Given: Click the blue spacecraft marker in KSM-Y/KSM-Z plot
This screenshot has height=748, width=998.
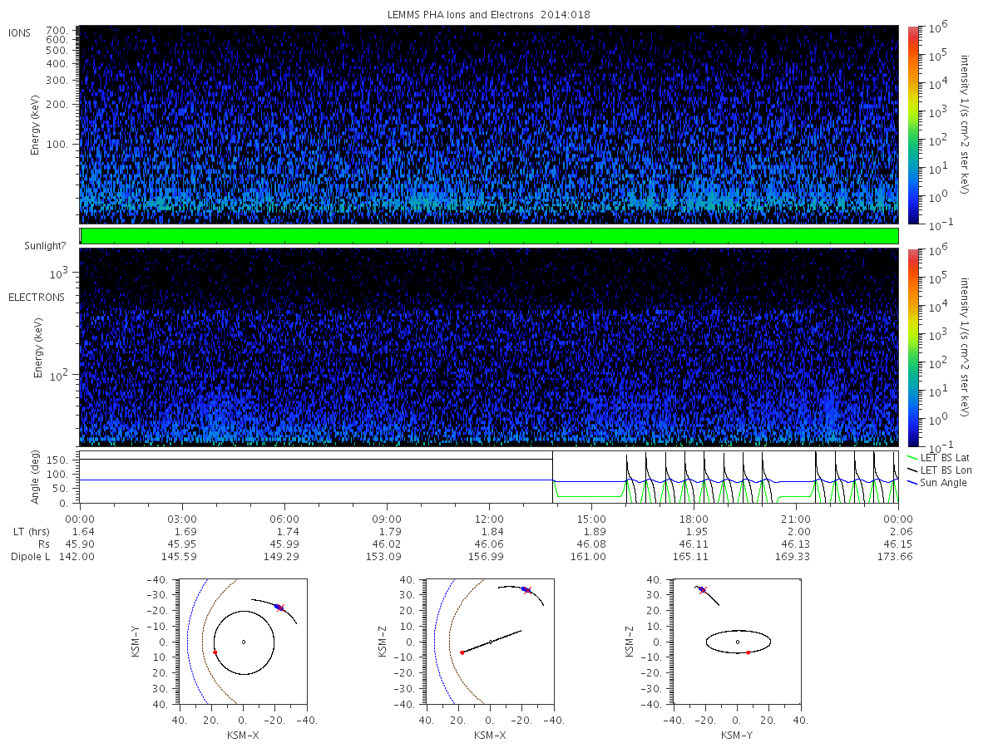Looking at the screenshot, I should pyautogui.click(x=703, y=589).
